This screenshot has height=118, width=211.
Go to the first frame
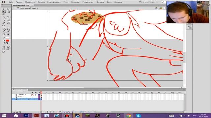coord(42,112)
